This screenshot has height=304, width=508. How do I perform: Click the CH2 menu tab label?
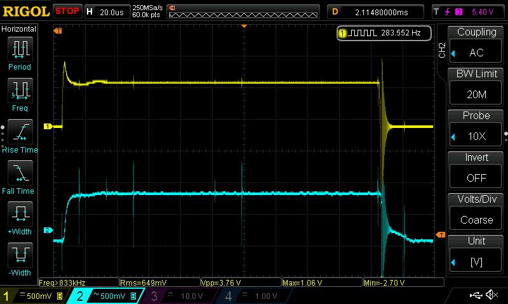tap(442, 50)
